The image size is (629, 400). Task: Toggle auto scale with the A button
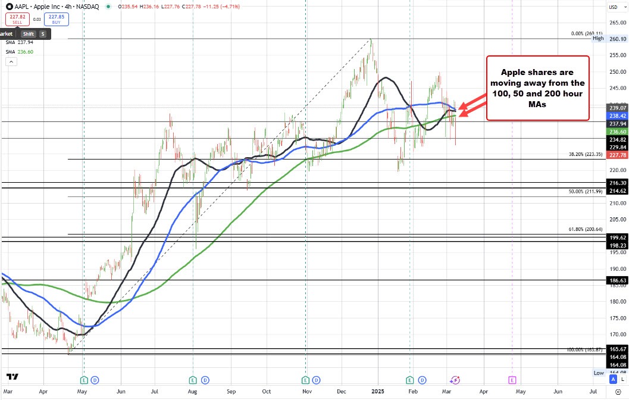(x=612, y=379)
